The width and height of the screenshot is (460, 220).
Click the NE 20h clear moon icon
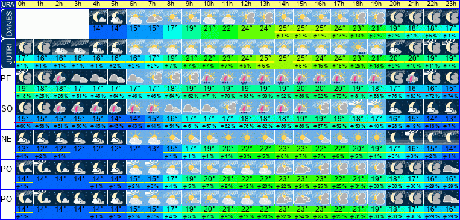tap(396, 137)
